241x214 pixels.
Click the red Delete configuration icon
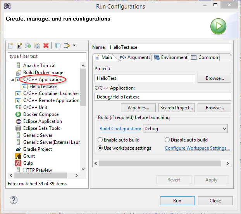point(46,45)
